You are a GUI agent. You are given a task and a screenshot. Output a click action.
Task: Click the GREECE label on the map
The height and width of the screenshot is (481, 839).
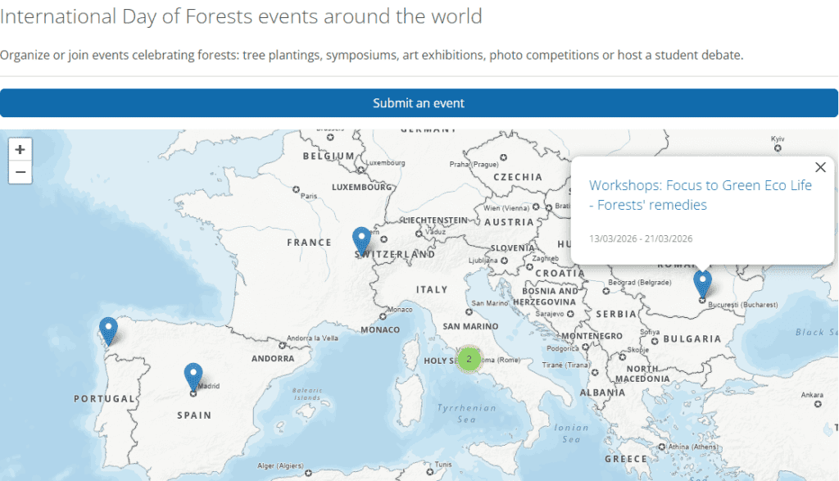[625, 459]
